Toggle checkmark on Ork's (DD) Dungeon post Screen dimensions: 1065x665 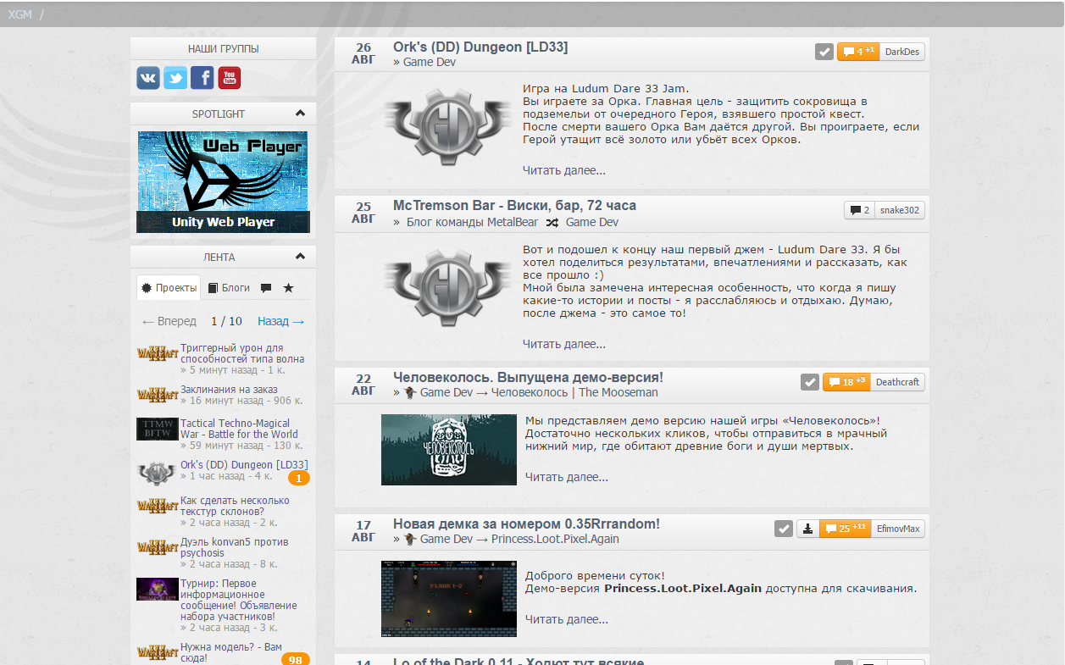(x=824, y=52)
